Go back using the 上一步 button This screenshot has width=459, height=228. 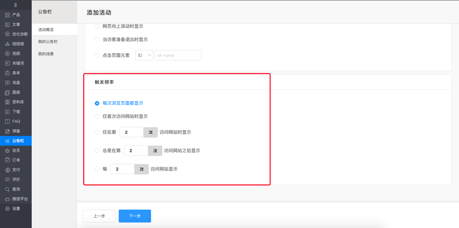99,216
